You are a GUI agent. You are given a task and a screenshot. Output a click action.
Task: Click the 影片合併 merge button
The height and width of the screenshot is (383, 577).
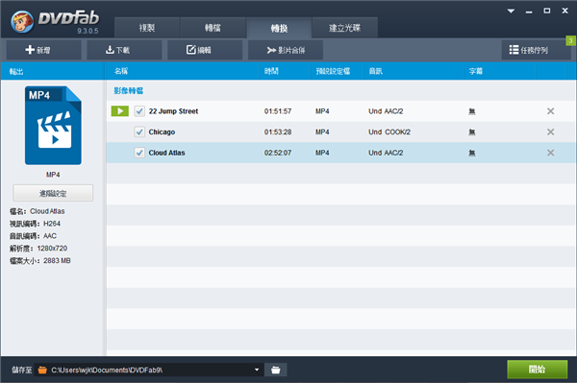(x=286, y=50)
